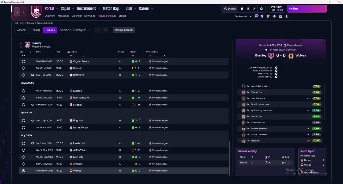The height and width of the screenshot is (184, 343).
Task: Click the Search button
Action: tap(230, 9)
